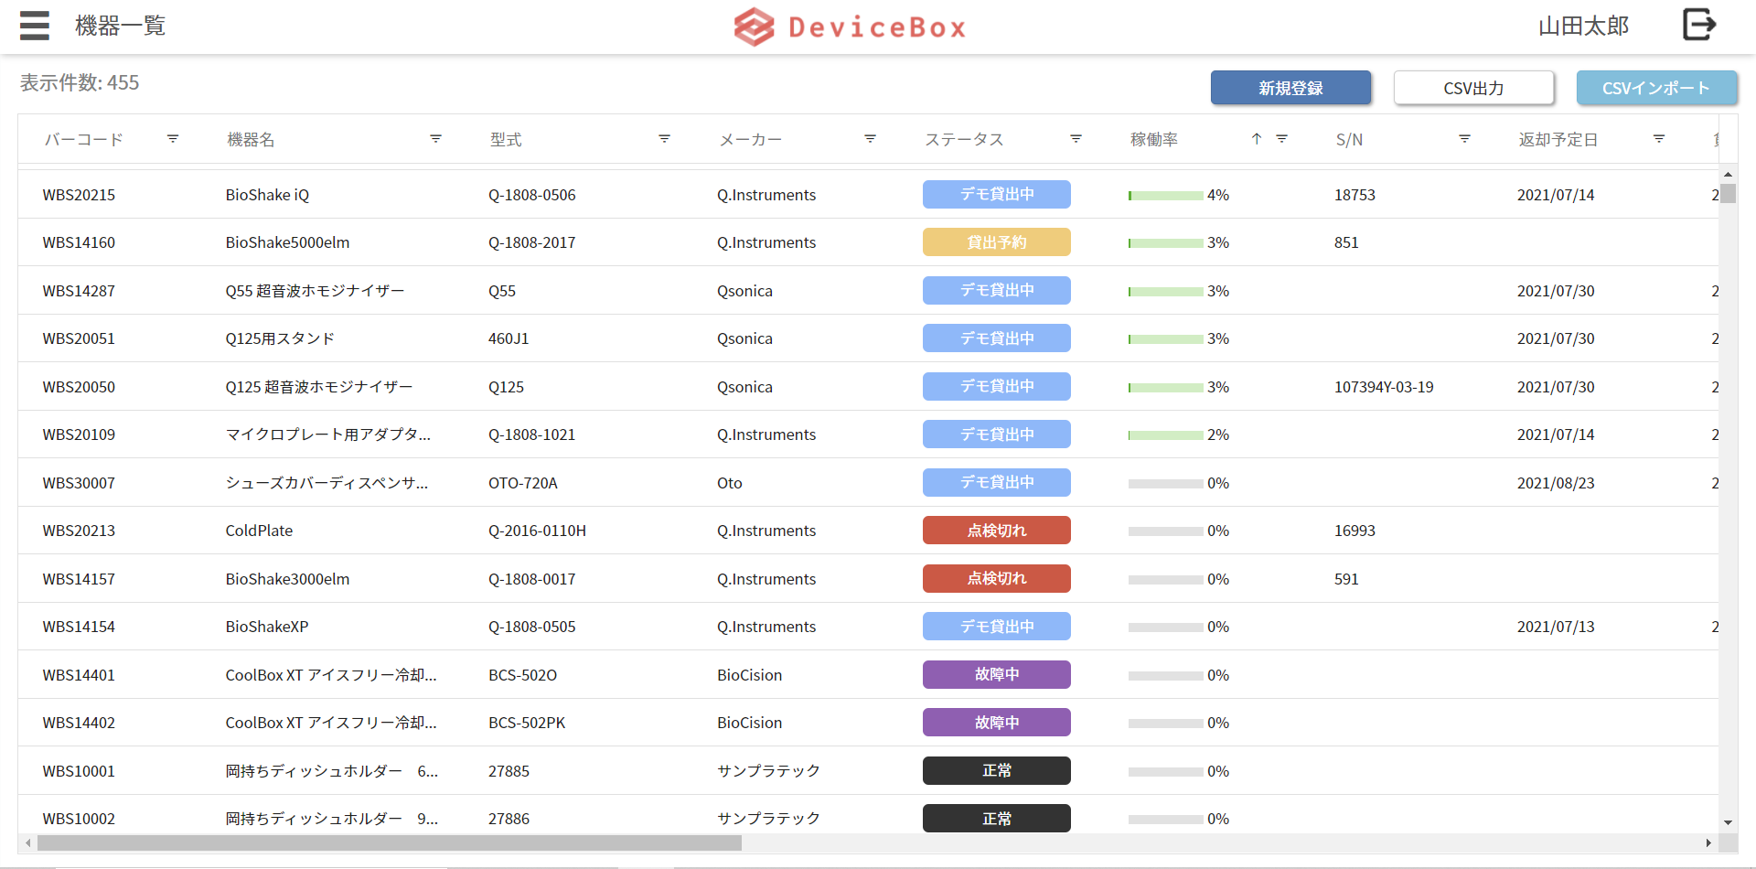Open filter for ステータス column
This screenshot has height=869, width=1756.
(x=1076, y=139)
